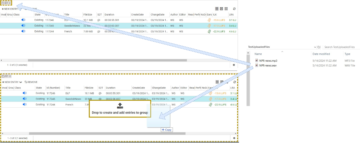The width and height of the screenshot is (360, 143).
Task: Sort by Duration column in top panel
Action: tap(109, 14)
